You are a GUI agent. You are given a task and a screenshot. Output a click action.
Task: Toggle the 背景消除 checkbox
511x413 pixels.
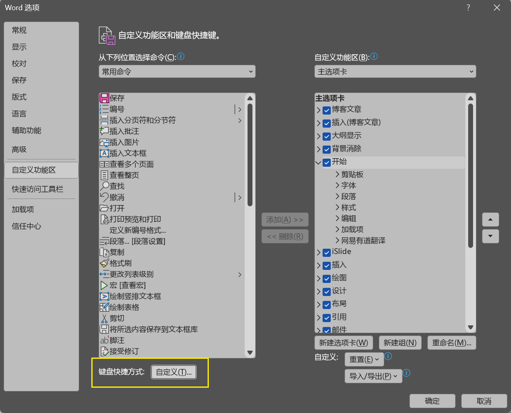click(327, 149)
